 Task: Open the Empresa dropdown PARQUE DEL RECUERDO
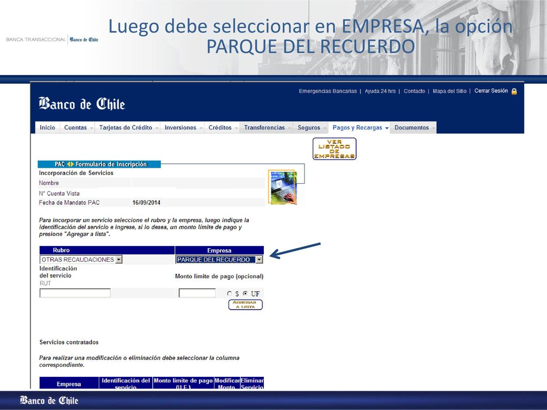pyautogui.click(x=219, y=259)
